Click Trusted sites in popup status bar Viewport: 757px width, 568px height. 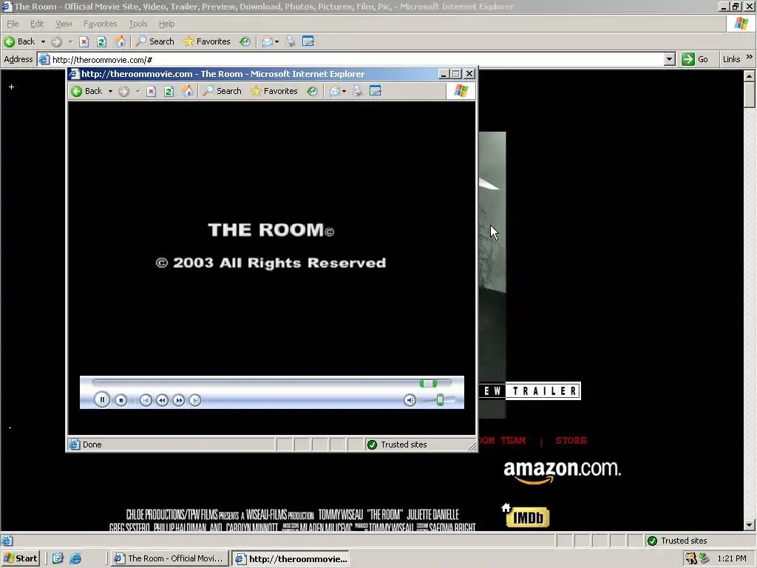click(397, 444)
